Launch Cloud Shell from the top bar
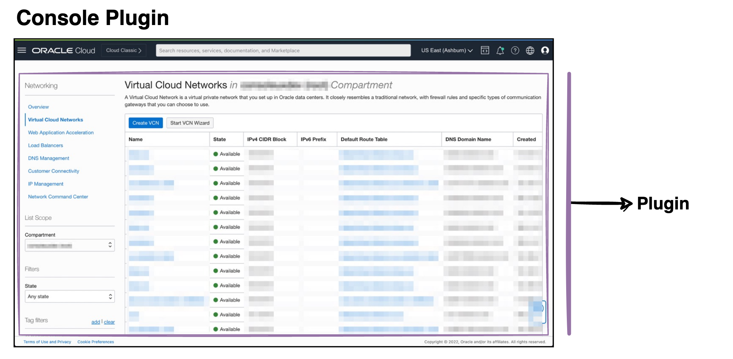The width and height of the screenshot is (733, 359). [485, 50]
